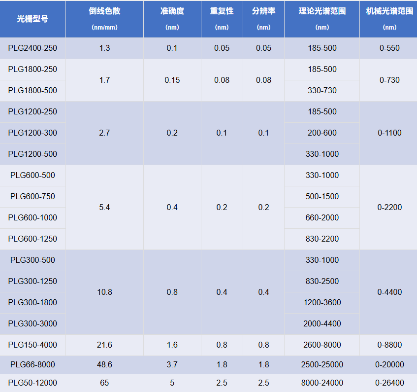Image resolution: width=417 pixels, height=392 pixels.
Task: Click the 0-2200 mechanical range cell
Action: pyautogui.click(x=389, y=208)
